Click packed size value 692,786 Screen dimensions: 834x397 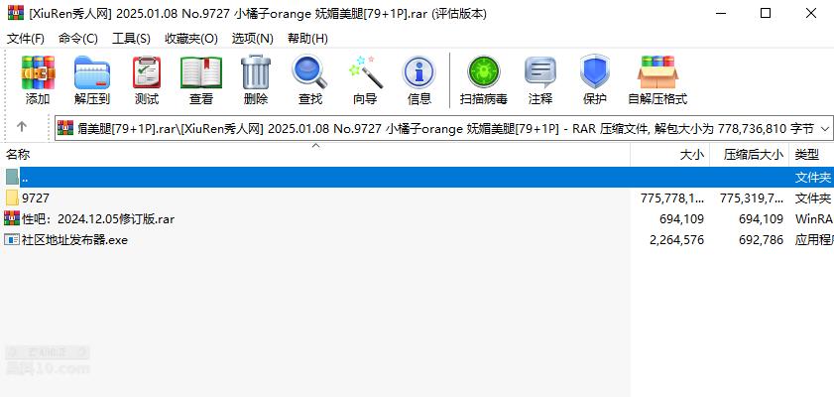point(762,240)
